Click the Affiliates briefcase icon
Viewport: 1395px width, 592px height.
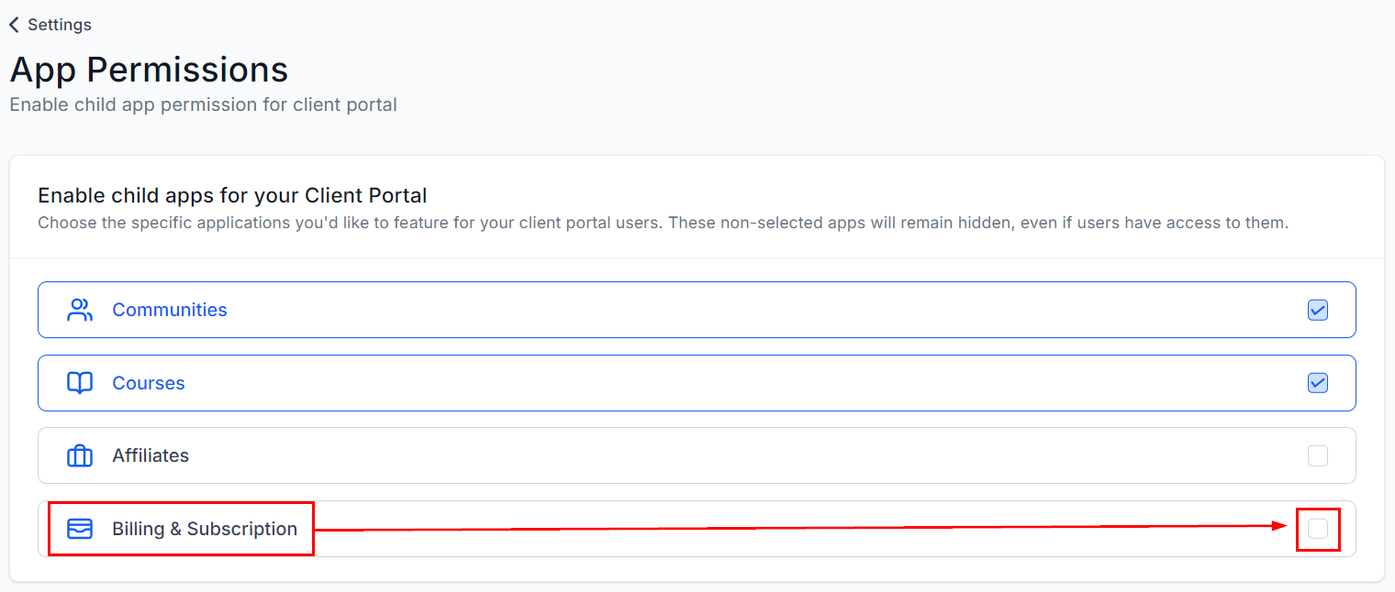(80, 455)
